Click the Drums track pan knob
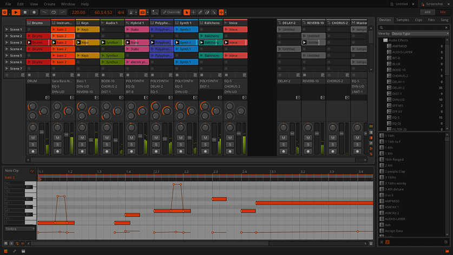Image resolution: width=453 pixels, height=255 pixels. 32,127
